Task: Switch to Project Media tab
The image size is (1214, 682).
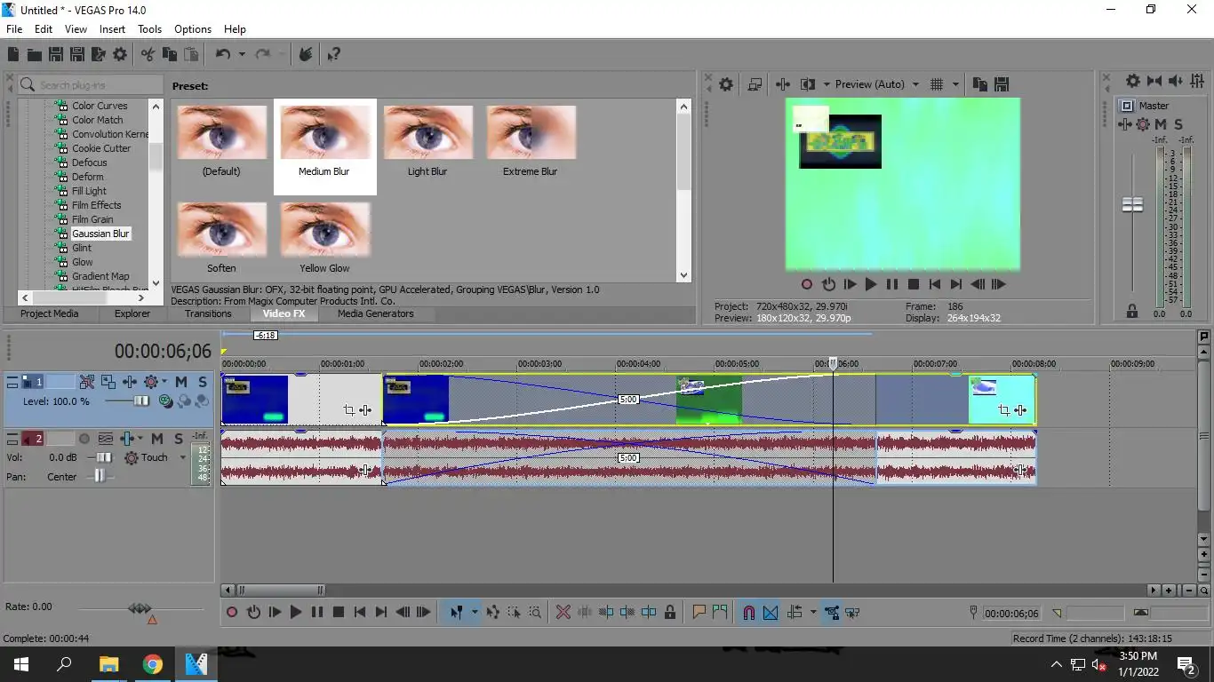Action: pyautogui.click(x=50, y=313)
